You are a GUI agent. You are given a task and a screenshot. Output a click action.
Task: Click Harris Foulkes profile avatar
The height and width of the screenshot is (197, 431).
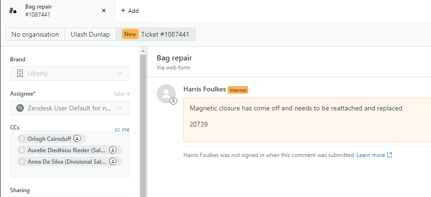point(166,94)
